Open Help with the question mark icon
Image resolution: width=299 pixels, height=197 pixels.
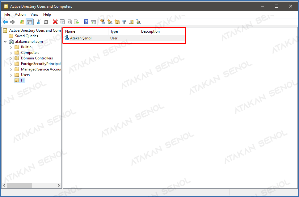pos(86,22)
